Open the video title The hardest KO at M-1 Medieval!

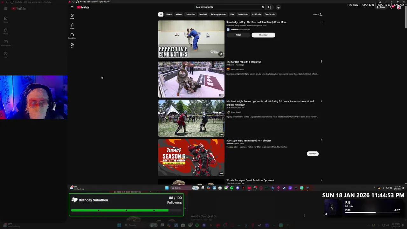click(244, 62)
